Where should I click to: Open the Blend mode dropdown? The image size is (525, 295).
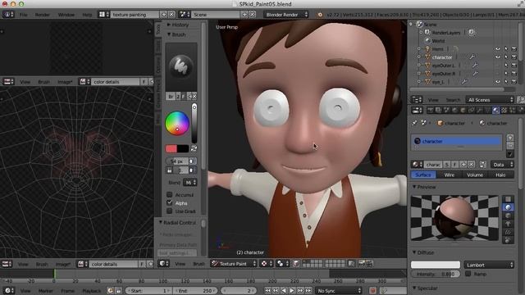click(x=189, y=183)
